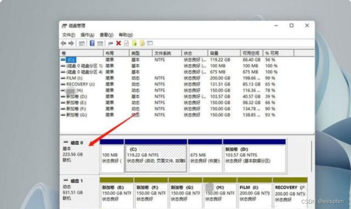Sort by the 可用空间 column header

tap(252, 53)
